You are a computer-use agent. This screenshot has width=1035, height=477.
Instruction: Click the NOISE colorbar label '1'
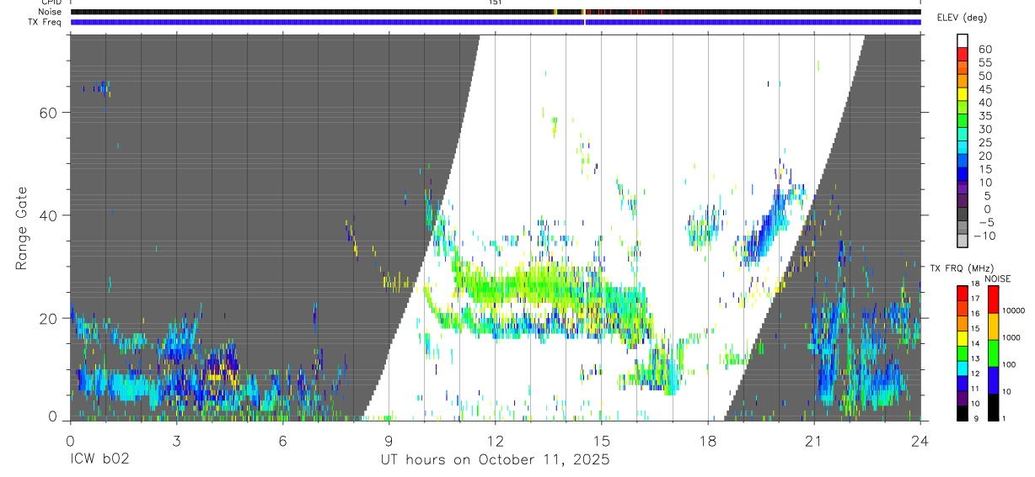click(1004, 418)
